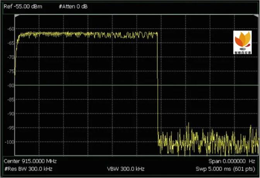Image resolution: width=260 pixels, height=178 pixels.
Task: Select the Ref -55.00 dBm reference level
Action: click(x=23, y=7)
